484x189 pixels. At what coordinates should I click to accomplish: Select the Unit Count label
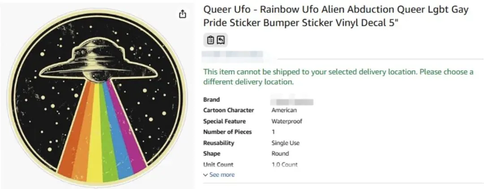pyautogui.click(x=218, y=164)
